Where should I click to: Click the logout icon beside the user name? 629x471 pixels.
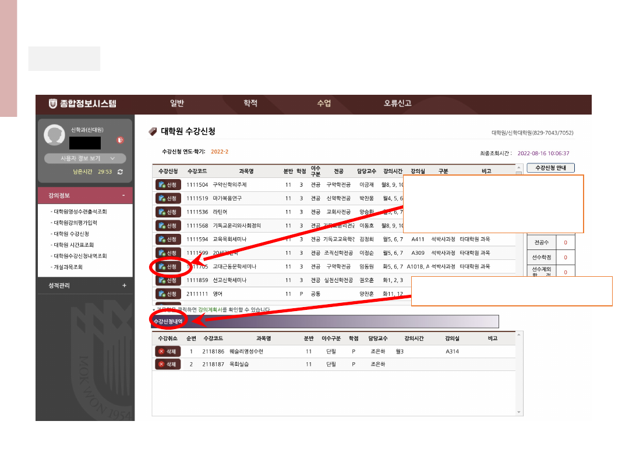click(x=120, y=140)
